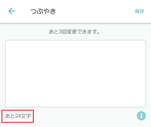Click the 保 character of the save button

(137, 11)
